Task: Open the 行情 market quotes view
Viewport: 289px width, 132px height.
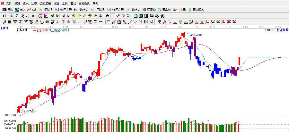Action: pos(8,10)
